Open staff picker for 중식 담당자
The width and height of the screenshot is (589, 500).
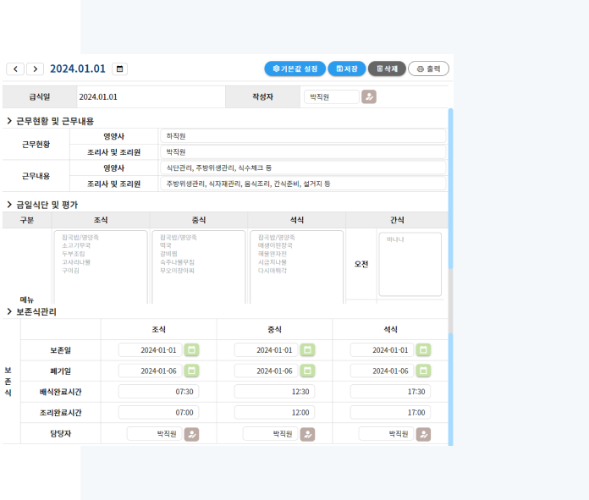[x=307, y=434]
